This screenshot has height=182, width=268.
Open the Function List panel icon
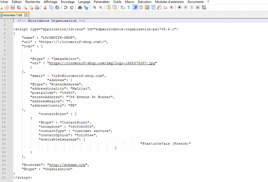click(159, 8)
